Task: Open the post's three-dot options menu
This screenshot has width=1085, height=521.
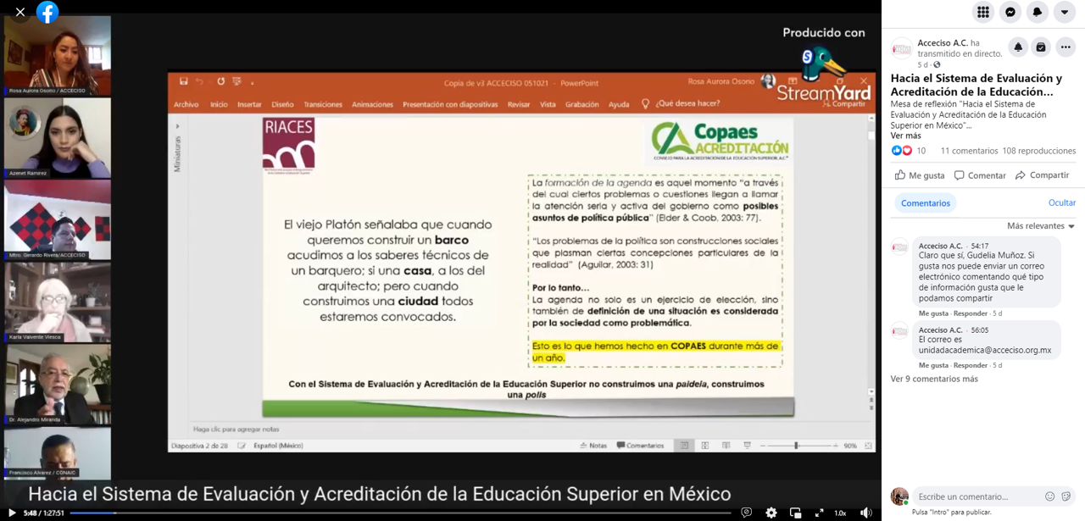Action: point(1066,47)
